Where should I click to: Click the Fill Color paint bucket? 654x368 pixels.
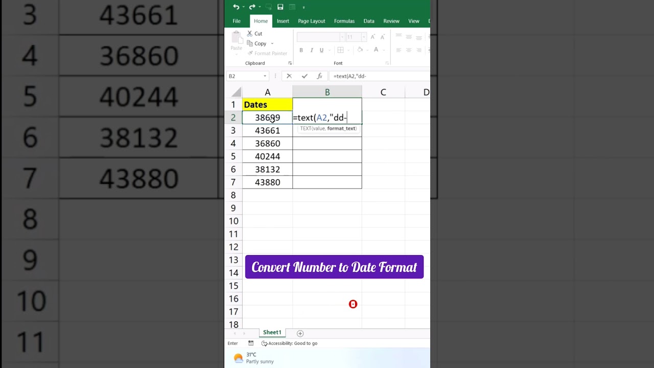coord(360,50)
